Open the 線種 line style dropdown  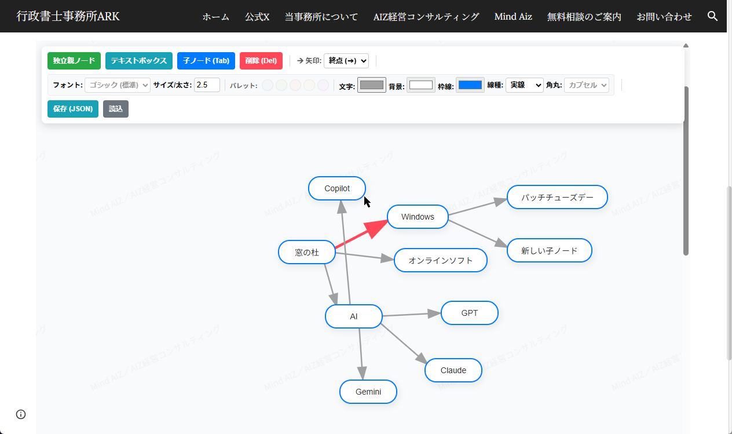pyautogui.click(x=525, y=85)
